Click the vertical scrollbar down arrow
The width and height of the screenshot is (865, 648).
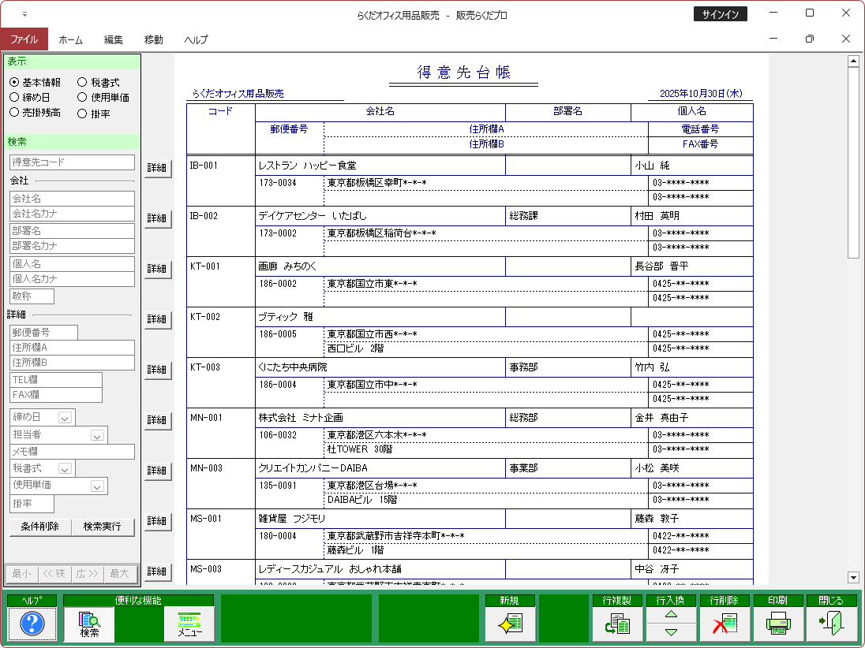853,577
